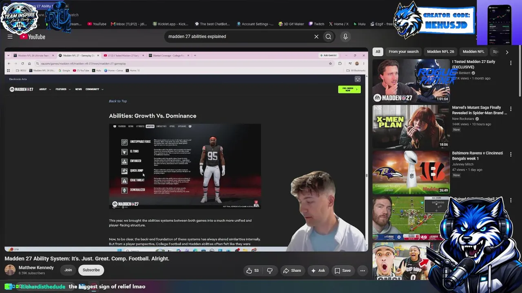This screenshot has width=522, height=293.
Task: Expand the FEATURES menu on Madden site
Action: 63,89
